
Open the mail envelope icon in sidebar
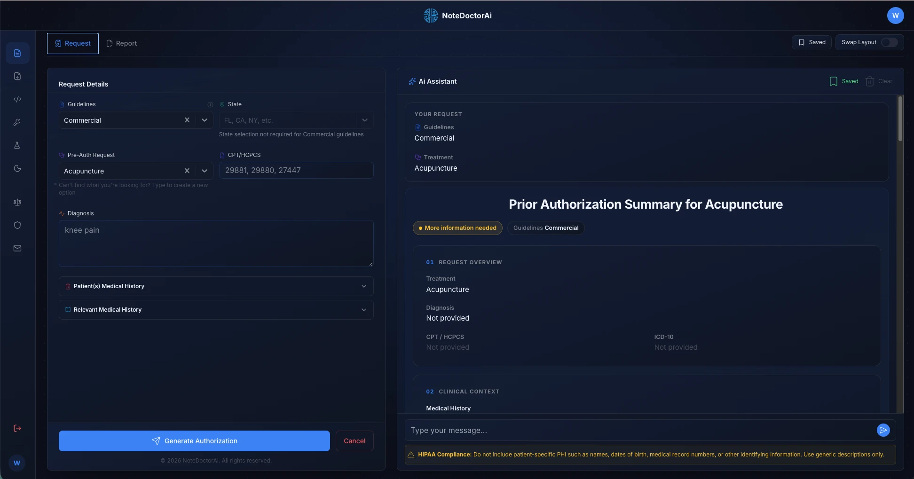tap(17, 248)
